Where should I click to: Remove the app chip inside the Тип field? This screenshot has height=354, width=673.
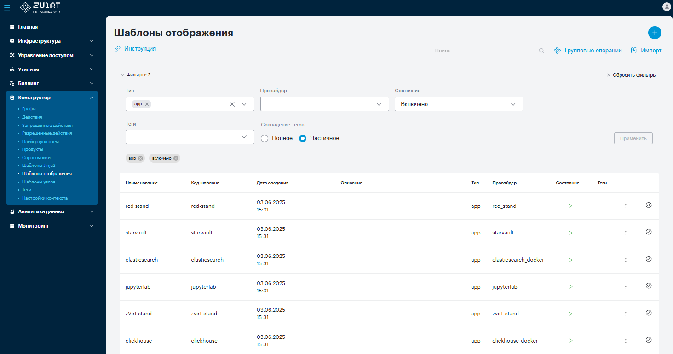click(x=147, y=104)
